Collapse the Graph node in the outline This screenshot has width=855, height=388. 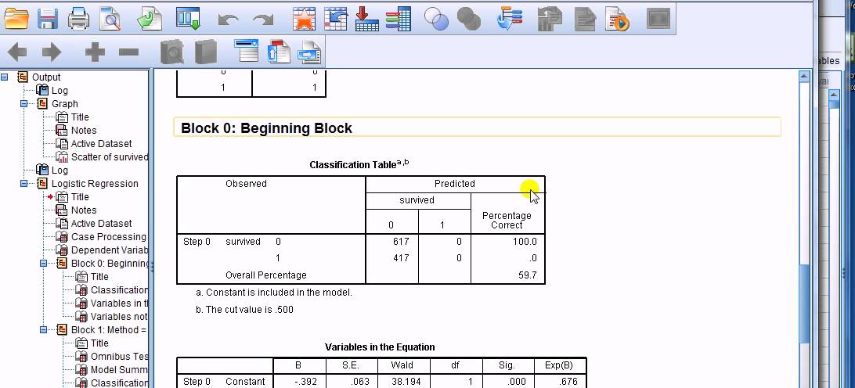point(24,103)
